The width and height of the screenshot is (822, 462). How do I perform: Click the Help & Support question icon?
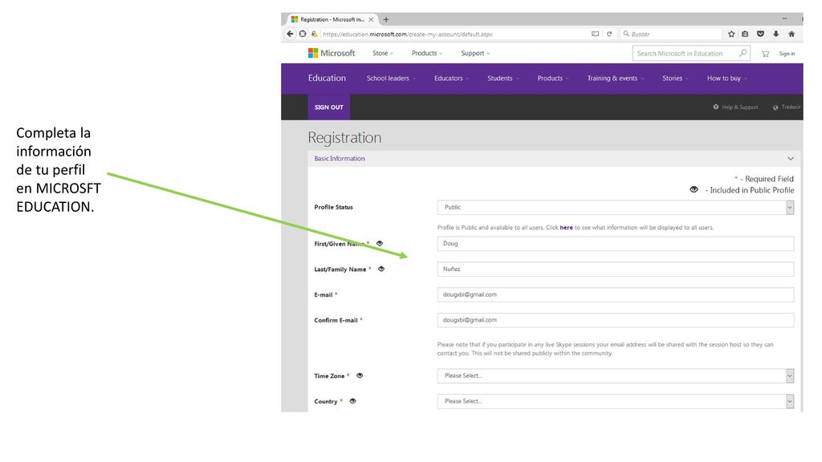pos(715,107)
